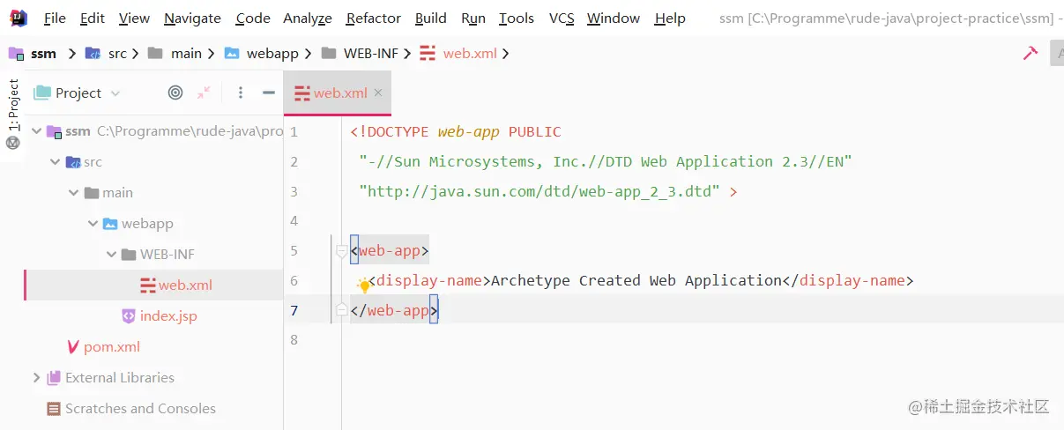The image size is (1064, 430).
Task: Collapse the WEB-INF folder node
Action: (x=111, y=255)
